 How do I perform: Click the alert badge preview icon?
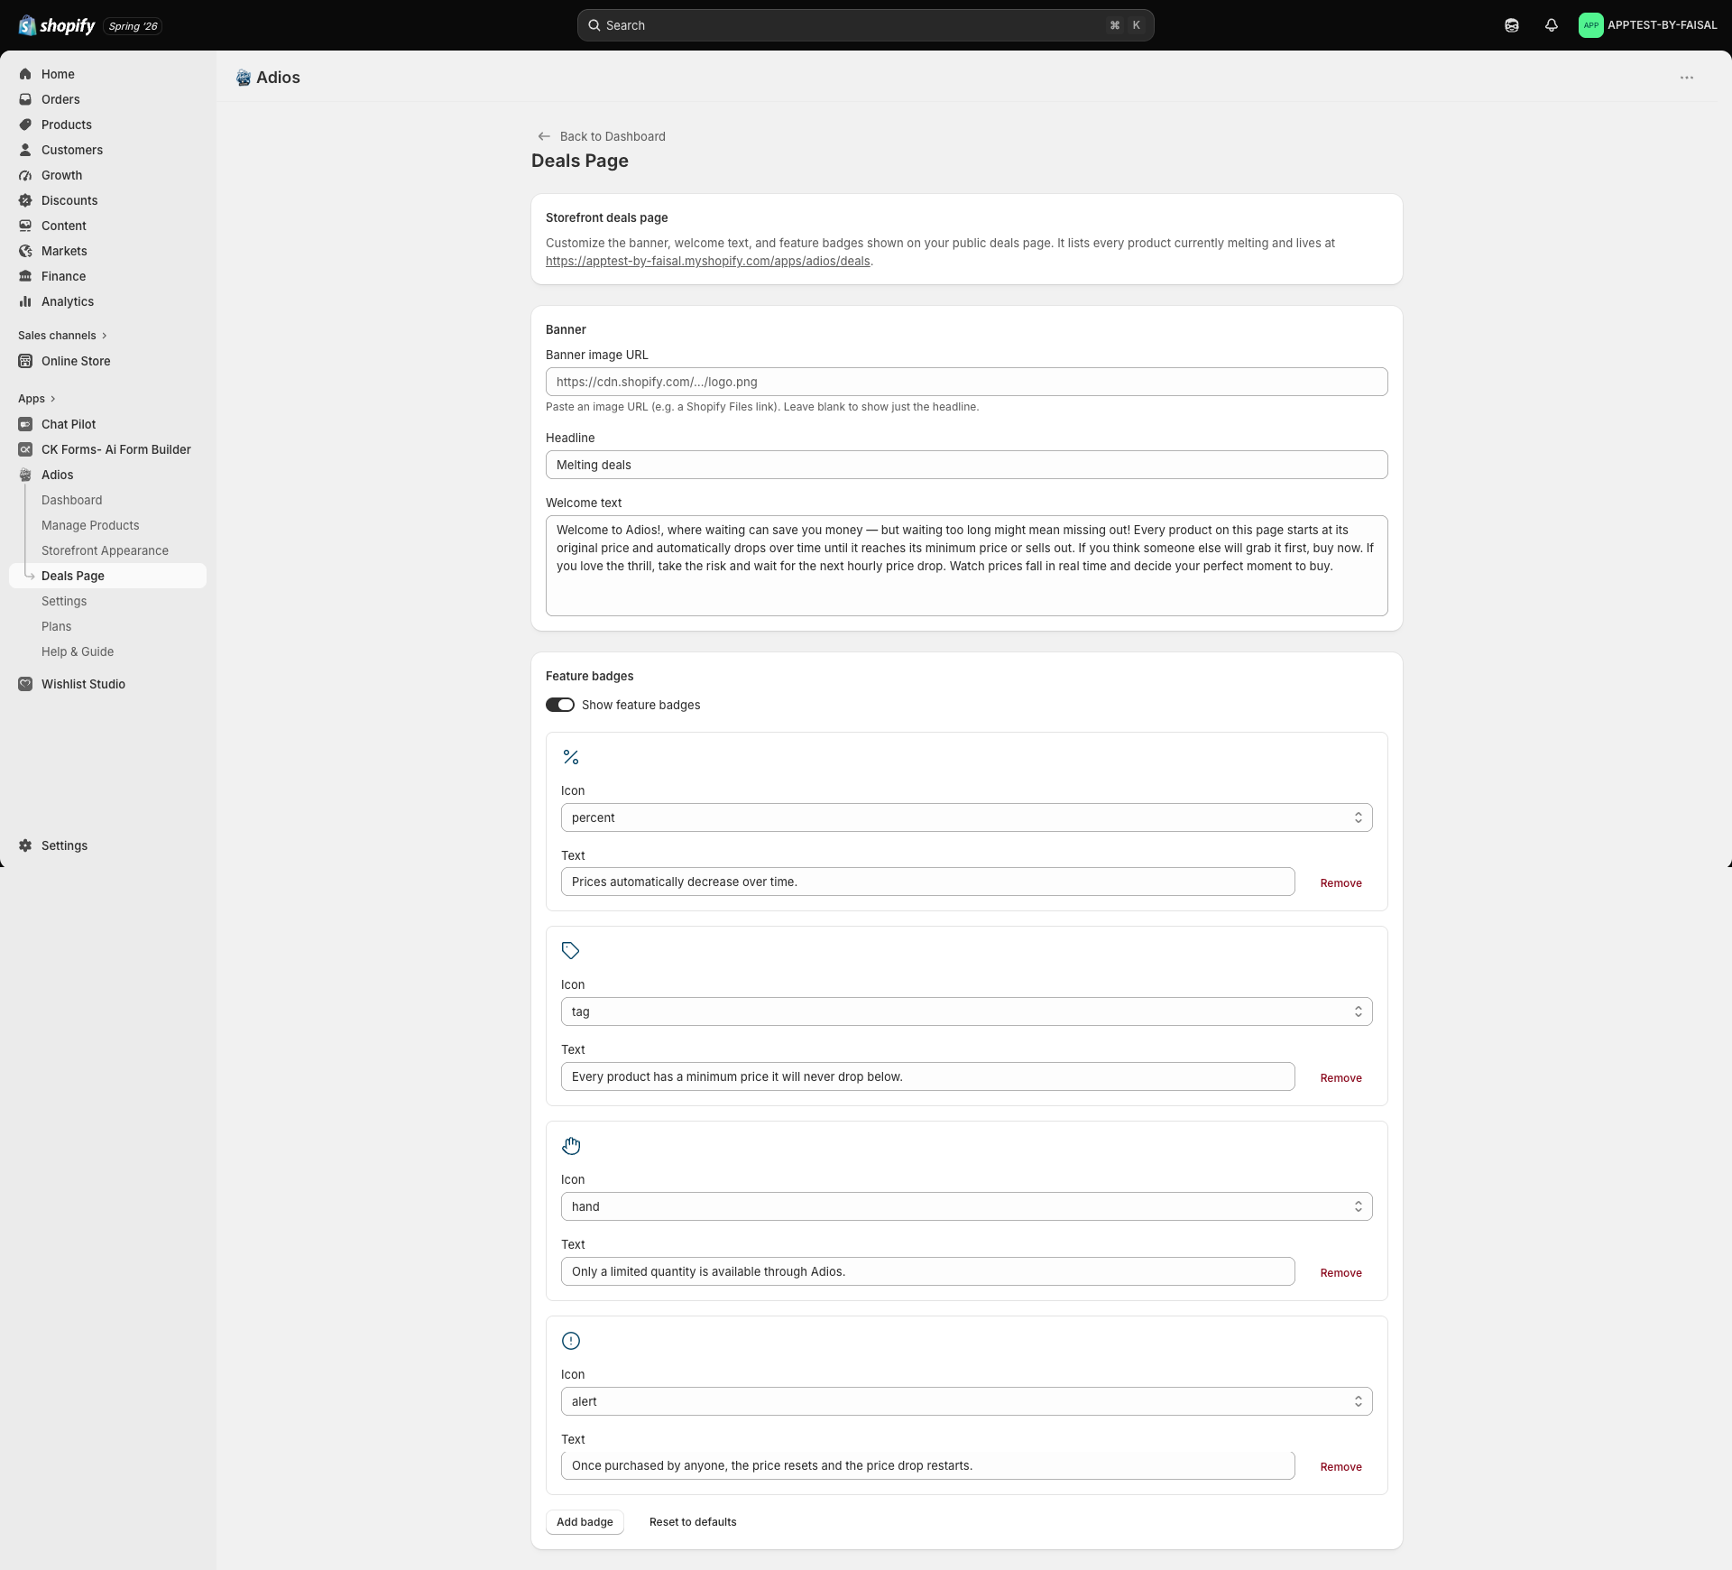point(571,1341)
